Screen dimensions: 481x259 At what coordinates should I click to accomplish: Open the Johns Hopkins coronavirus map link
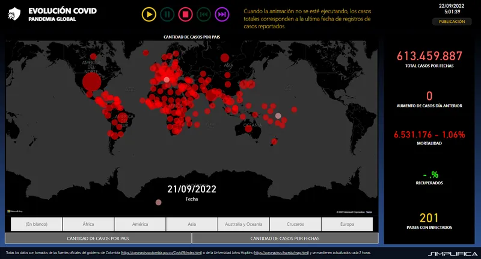(x=281, y=253)
